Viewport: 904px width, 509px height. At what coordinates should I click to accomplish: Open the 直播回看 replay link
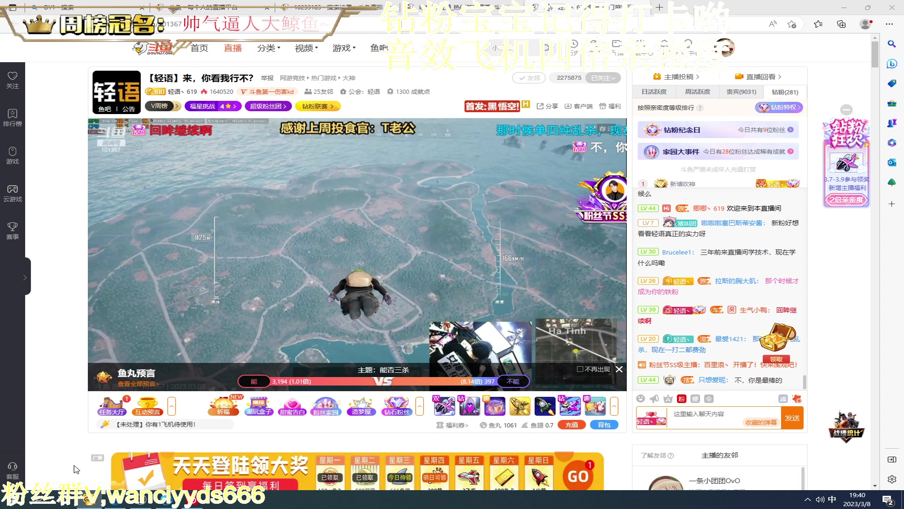(758, 77)
